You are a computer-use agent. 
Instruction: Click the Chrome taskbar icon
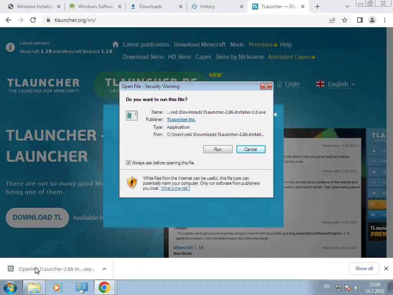pos(104,287)
